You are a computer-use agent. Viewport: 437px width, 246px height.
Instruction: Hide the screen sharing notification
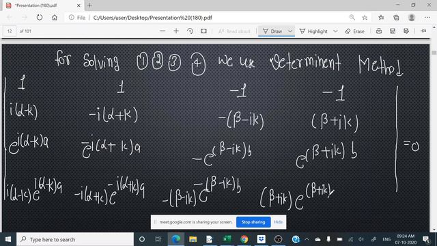coord(278,222)
